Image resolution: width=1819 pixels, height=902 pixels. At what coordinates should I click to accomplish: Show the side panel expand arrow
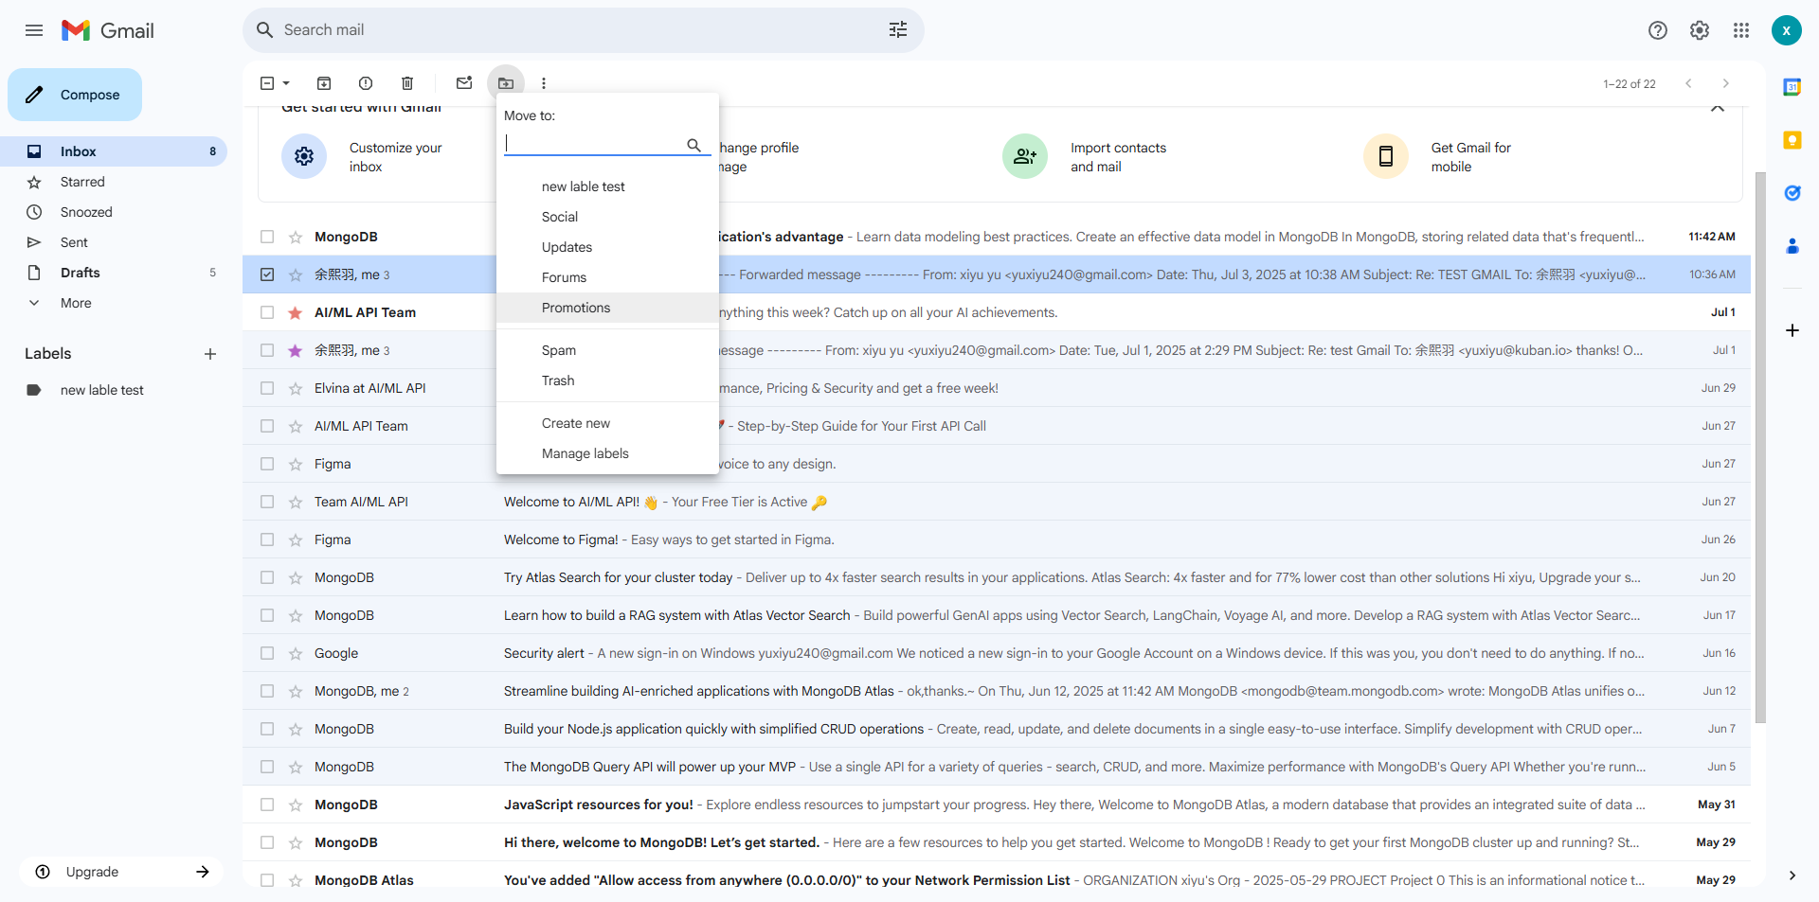(1792, 875)
